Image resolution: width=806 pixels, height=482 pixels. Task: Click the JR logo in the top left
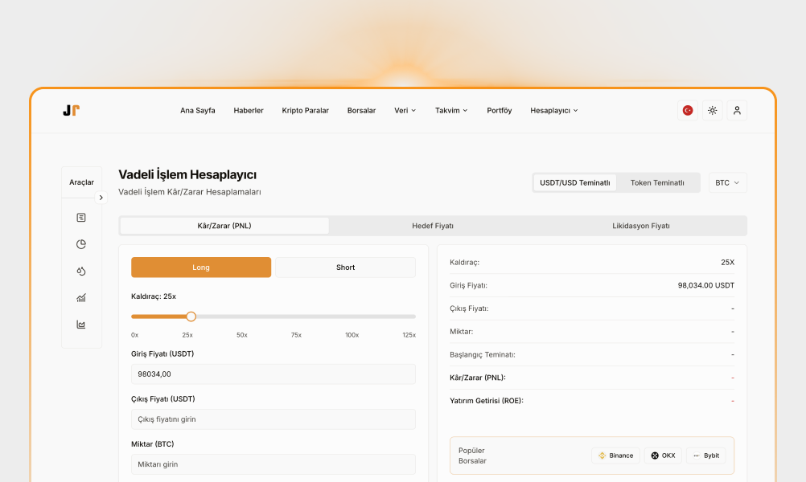click(71, 110)
